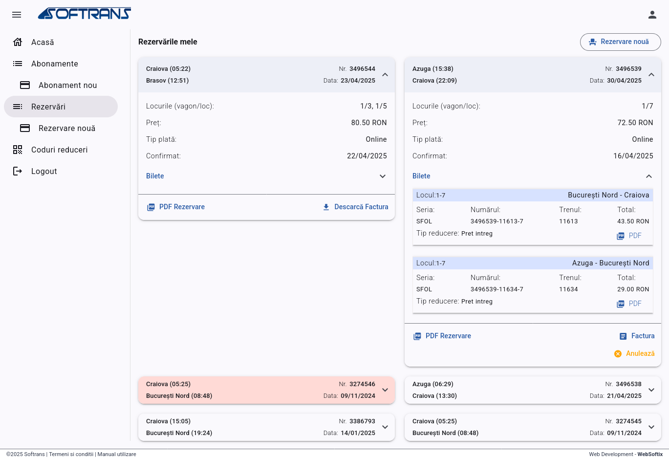Click the Rezervare nouă button top right
Image resolution: width=669 pixels, height=459 pixels.
click(x=621, y=42)
